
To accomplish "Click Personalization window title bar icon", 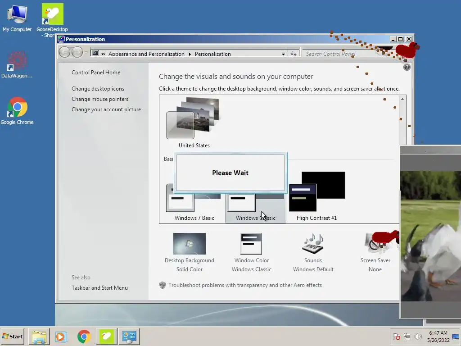I will 61,39.
